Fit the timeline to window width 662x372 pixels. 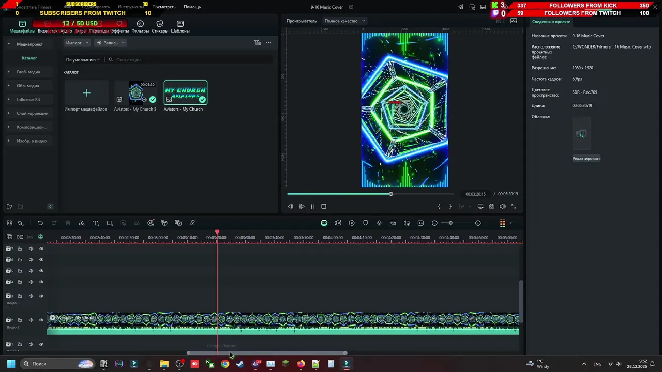pyautogui.click(x=420, y=223)
